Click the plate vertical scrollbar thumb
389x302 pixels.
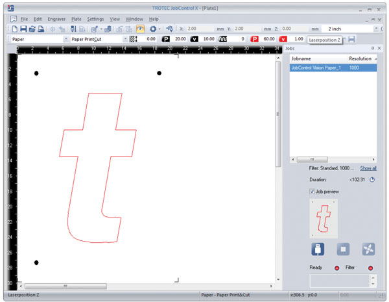click(x=278, y=114)
